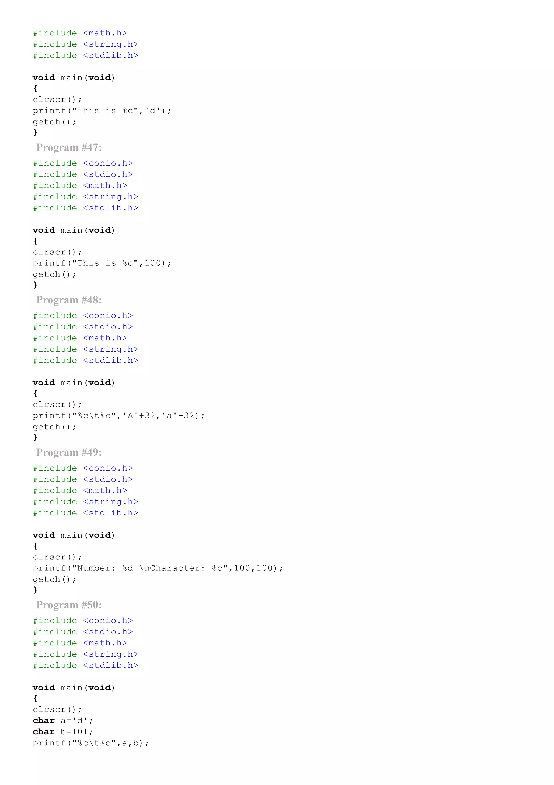Click the line char b=101;
This screenshot has height=785, width=554.
(x=63, y=732)
